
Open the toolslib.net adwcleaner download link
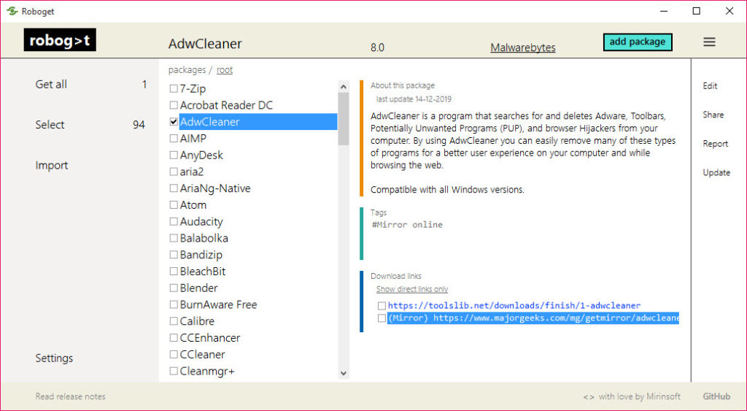(x=514, y=306)
